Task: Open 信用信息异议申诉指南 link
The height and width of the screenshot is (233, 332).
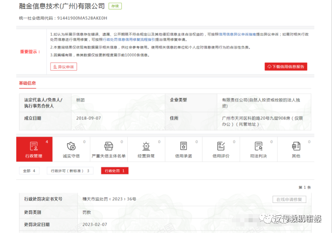Action: click(237, 34)
